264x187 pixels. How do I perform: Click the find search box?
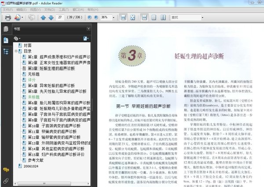[x=186, y=17]
